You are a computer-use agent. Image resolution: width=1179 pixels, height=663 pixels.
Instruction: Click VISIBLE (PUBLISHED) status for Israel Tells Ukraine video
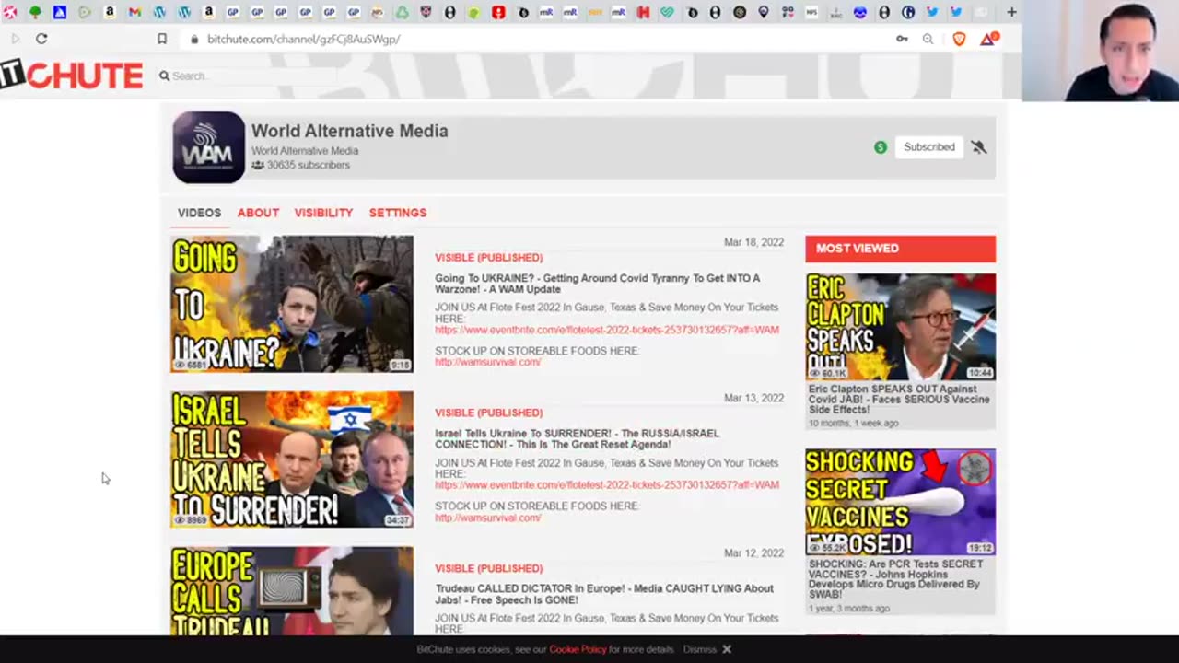[x=489, y=413]
